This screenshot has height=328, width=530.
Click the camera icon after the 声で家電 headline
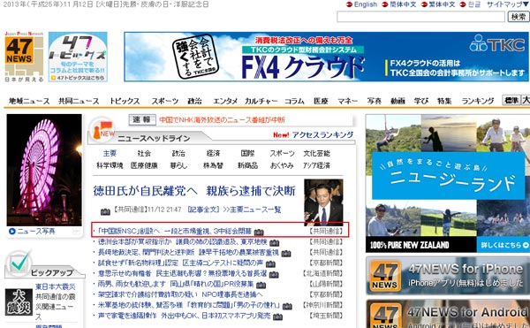coord(277,317)
